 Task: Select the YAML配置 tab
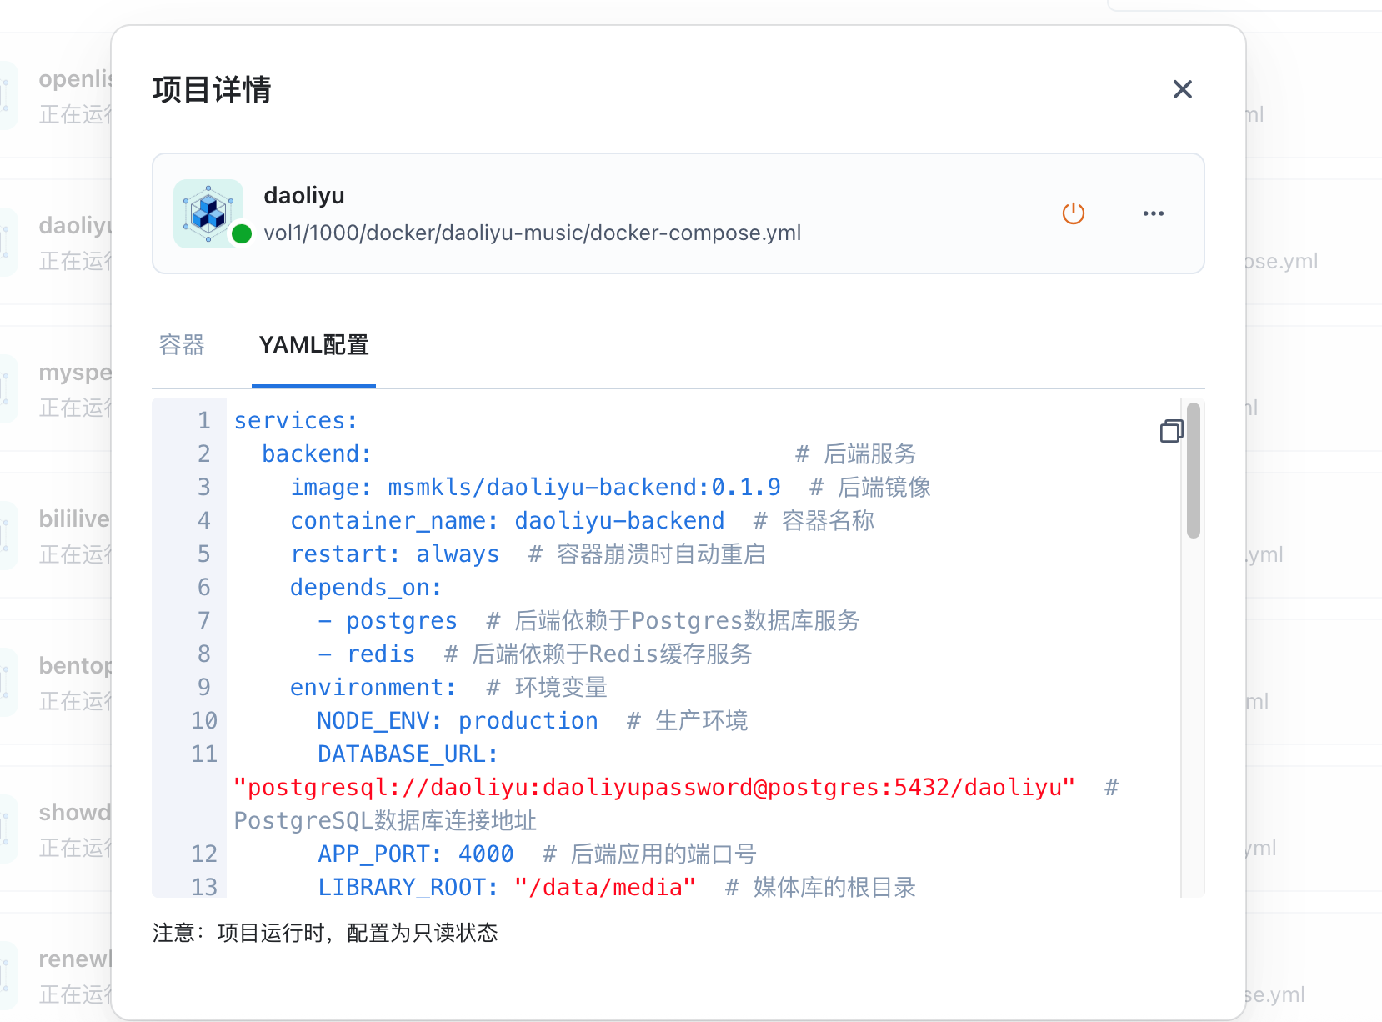pos(313,345)
